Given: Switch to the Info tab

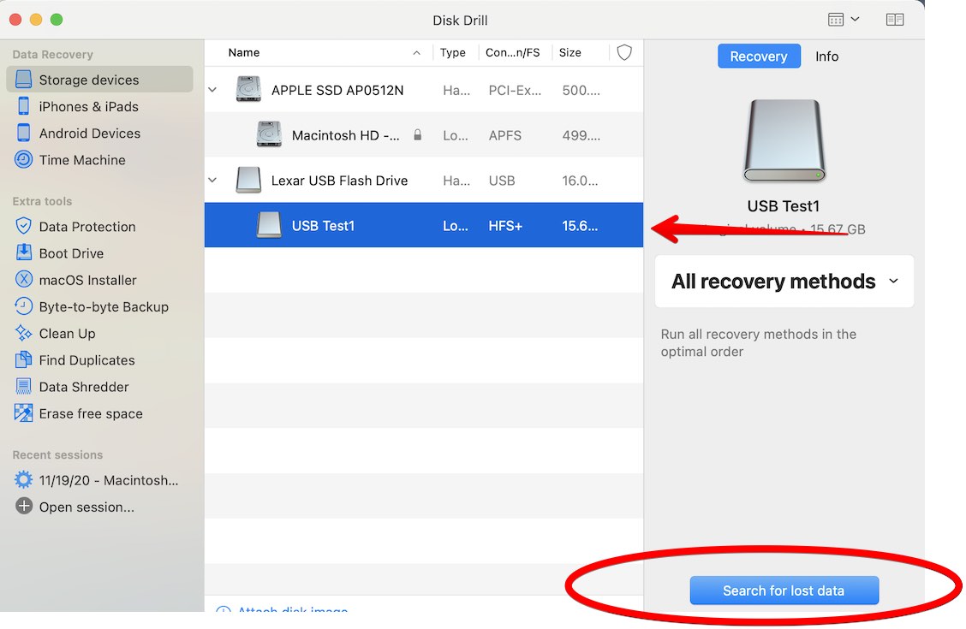Looking at the screenshot, I should [826, 56].
